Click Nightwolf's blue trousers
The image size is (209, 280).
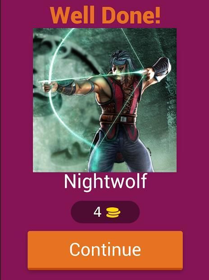pyautogui.click(x=121, y=154)
